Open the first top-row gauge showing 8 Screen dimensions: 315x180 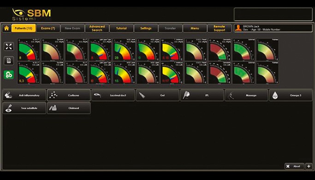(29, 50)
